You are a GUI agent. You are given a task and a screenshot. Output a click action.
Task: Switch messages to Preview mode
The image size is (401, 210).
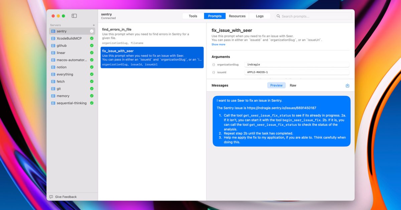[276, 86]
